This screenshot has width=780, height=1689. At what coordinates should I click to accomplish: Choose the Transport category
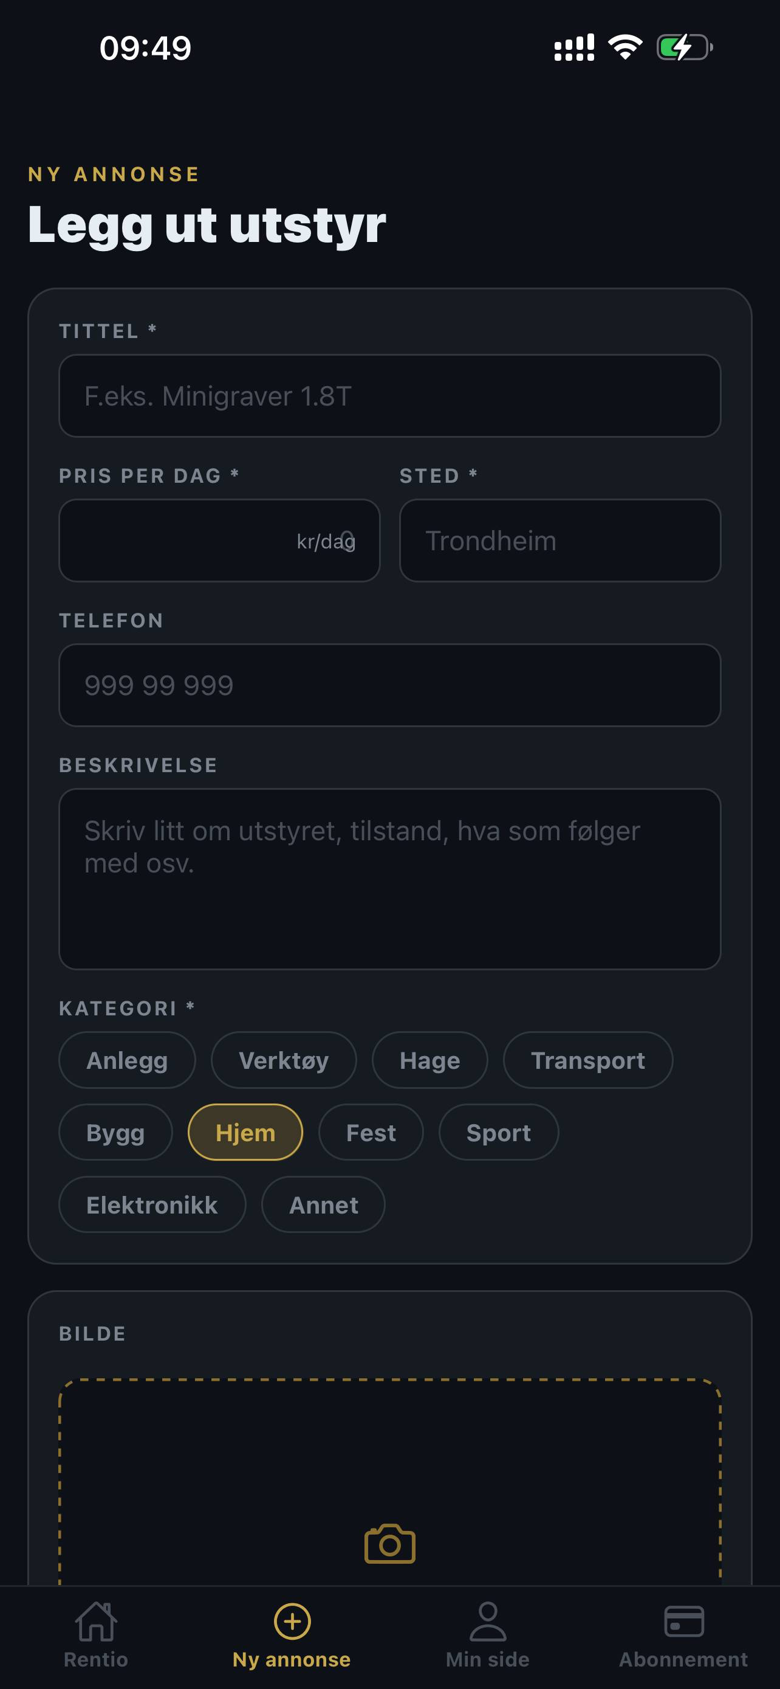588,1060
